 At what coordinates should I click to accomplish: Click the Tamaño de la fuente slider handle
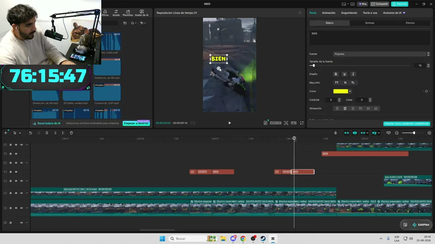coord(313,65)
